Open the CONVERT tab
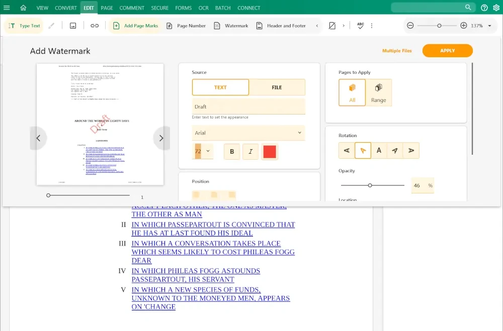This screenshot has height=331, width=503. (x=66, y=8)
